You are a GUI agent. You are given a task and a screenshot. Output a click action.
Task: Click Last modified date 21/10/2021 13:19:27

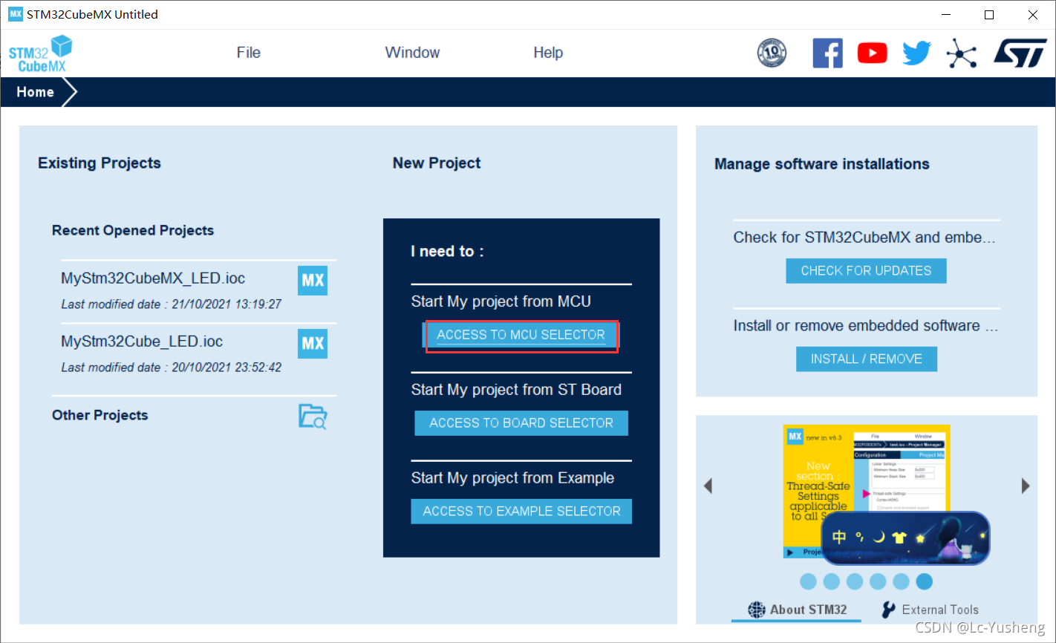(171, 304)
